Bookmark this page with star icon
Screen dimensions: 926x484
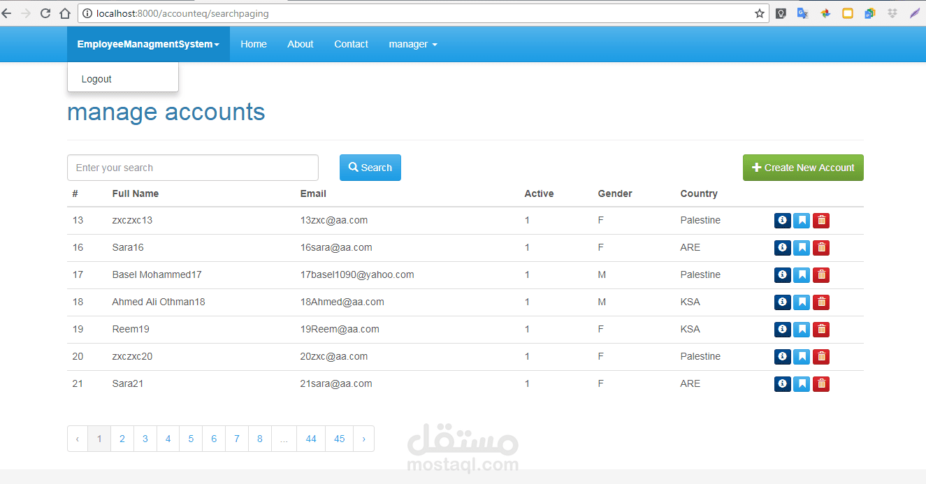pyautogui.click(x=760, y=13)
